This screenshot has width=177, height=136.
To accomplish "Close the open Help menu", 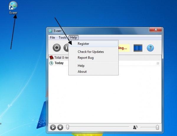I will pyautogui.click(x=73, y=37).
